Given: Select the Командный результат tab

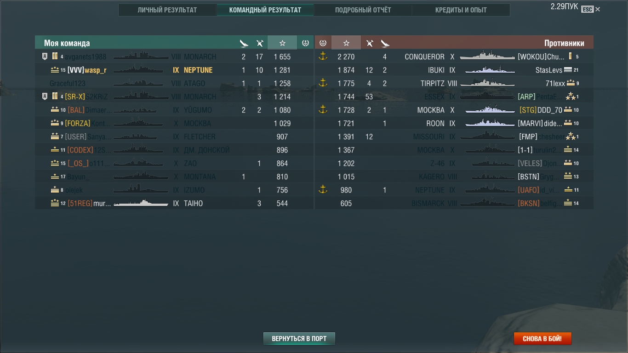Looking at the screenshot, I should click(x=265, y=10).
